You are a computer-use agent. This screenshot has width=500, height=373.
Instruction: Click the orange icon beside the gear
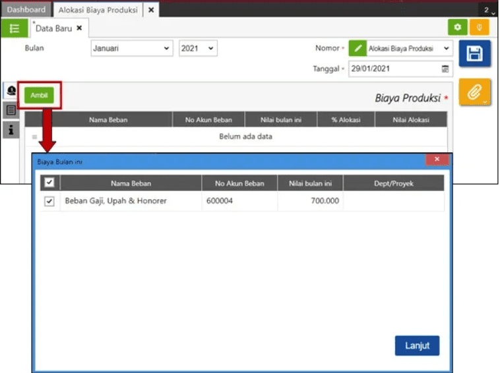click(479, 28)
